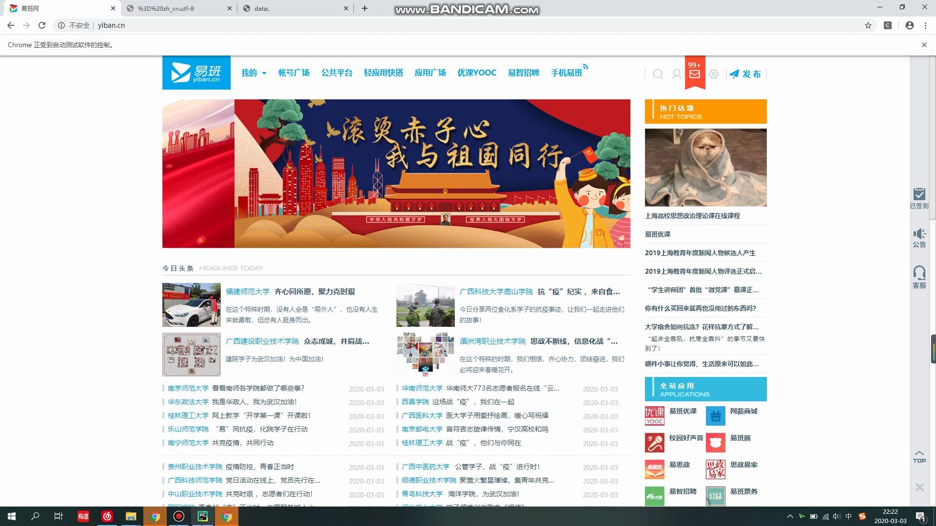The width and height of the screenshot is (936, 526).
Task: Click the user profile icon in header
Action: pyautogui.click(x=676, y=74)
